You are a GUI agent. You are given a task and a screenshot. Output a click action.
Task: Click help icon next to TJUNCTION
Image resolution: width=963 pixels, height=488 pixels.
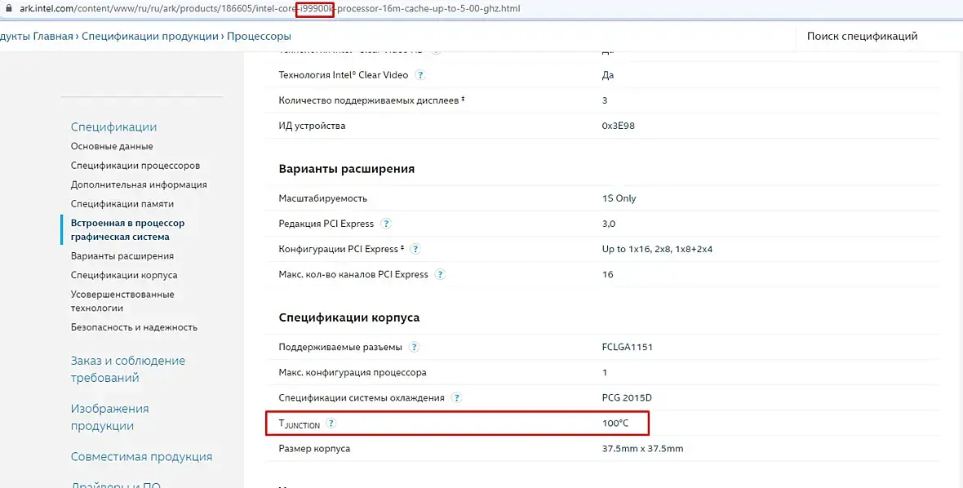click(331, 424)
